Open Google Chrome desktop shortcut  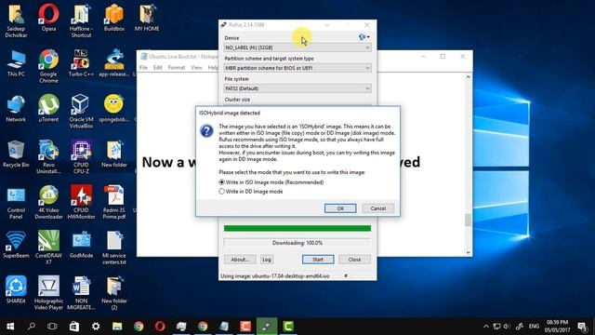point(48,66)
